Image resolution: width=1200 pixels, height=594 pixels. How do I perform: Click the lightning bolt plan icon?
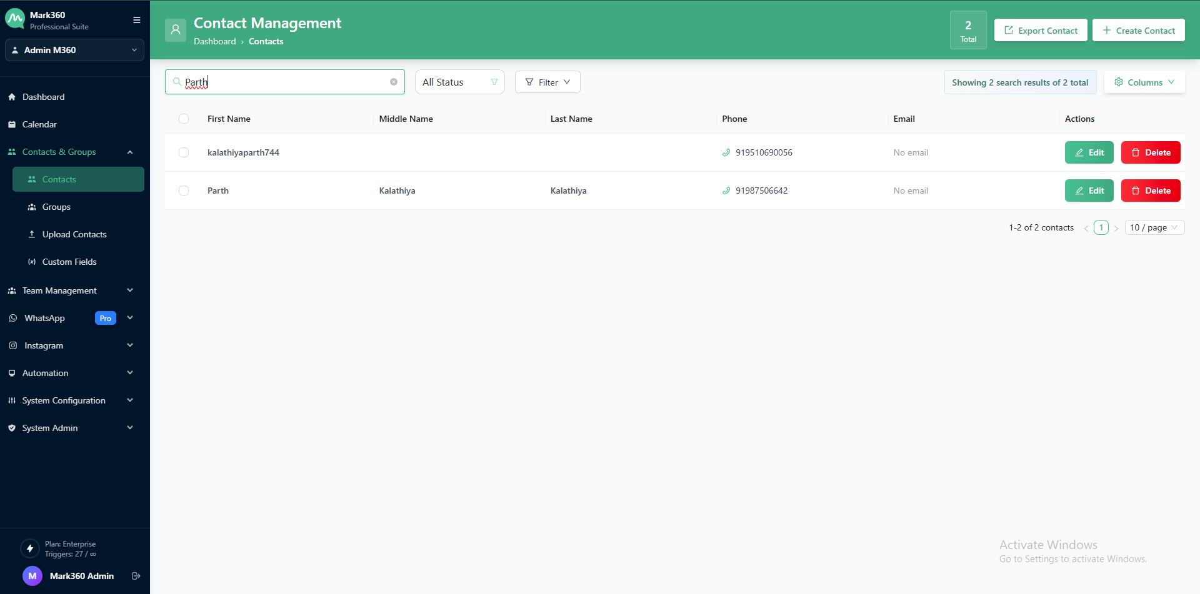[29, 548]
